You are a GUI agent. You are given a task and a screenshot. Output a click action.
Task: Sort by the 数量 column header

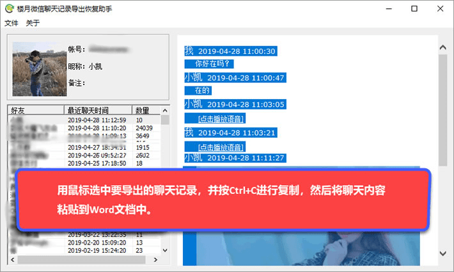pyautogui.click(x=146, y=110)
